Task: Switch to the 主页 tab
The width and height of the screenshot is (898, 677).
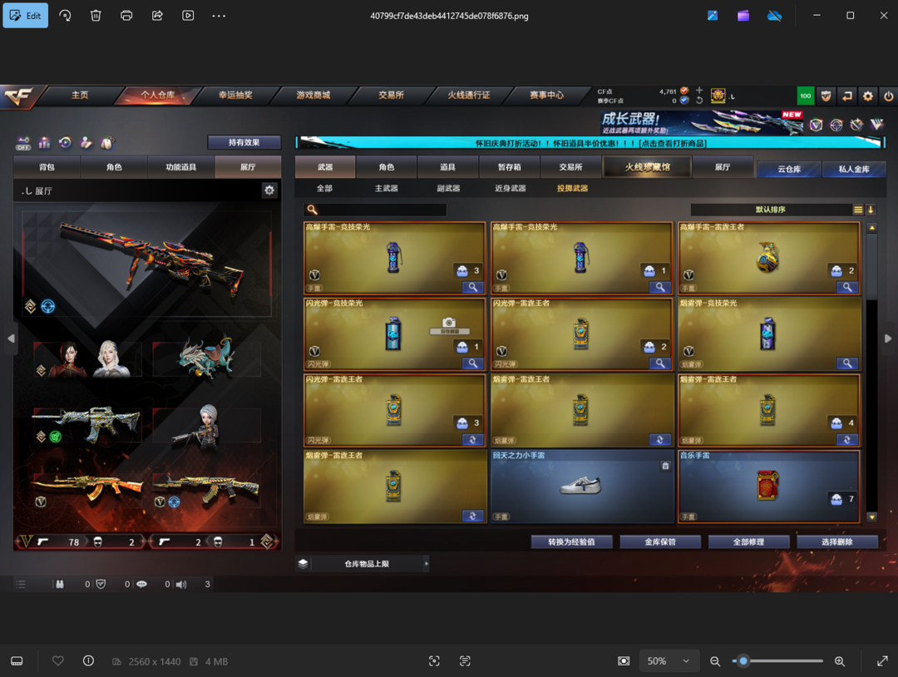Action: [80, 95]
